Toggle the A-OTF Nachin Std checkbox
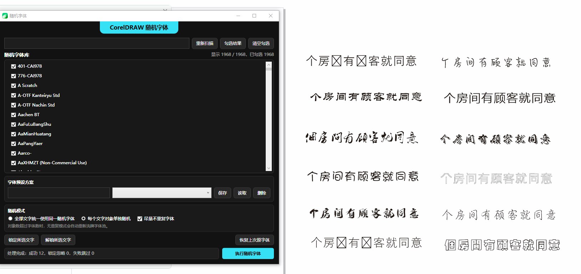 (x=14, y=105)
